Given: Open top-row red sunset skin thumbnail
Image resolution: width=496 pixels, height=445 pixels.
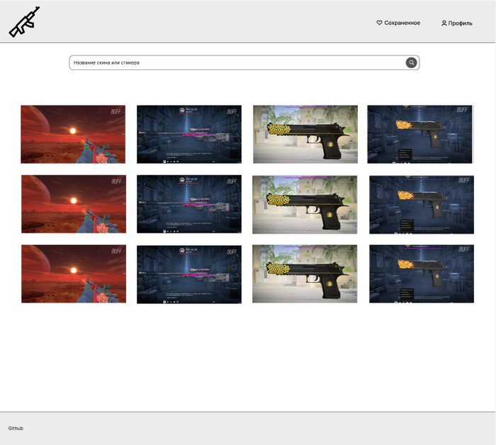Looking at the screenshot, I should [73, 134].
